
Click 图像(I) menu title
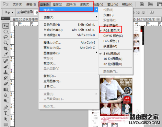click(44, 5)
